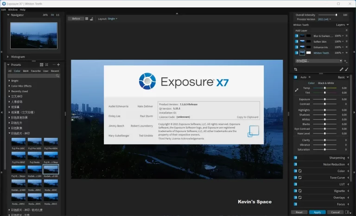The height and width of the screenshot is (216, 356).
Task: Pick the spot heal bandage tool
Action: (x=341, y=69)
